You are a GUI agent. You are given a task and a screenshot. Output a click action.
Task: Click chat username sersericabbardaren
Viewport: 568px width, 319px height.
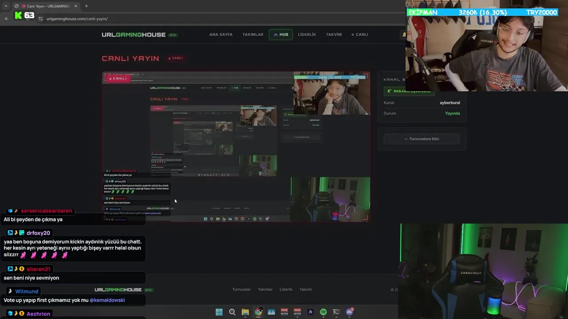[46, 211]
